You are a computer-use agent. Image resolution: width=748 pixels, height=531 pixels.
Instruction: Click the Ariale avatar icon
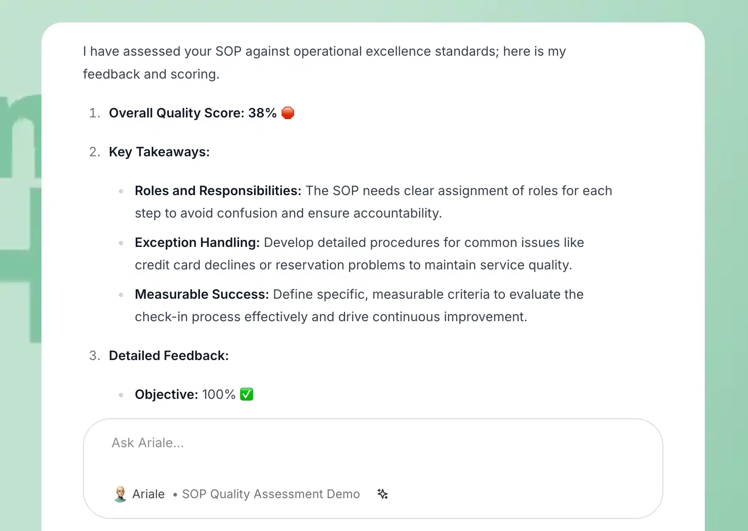point(120,494)
